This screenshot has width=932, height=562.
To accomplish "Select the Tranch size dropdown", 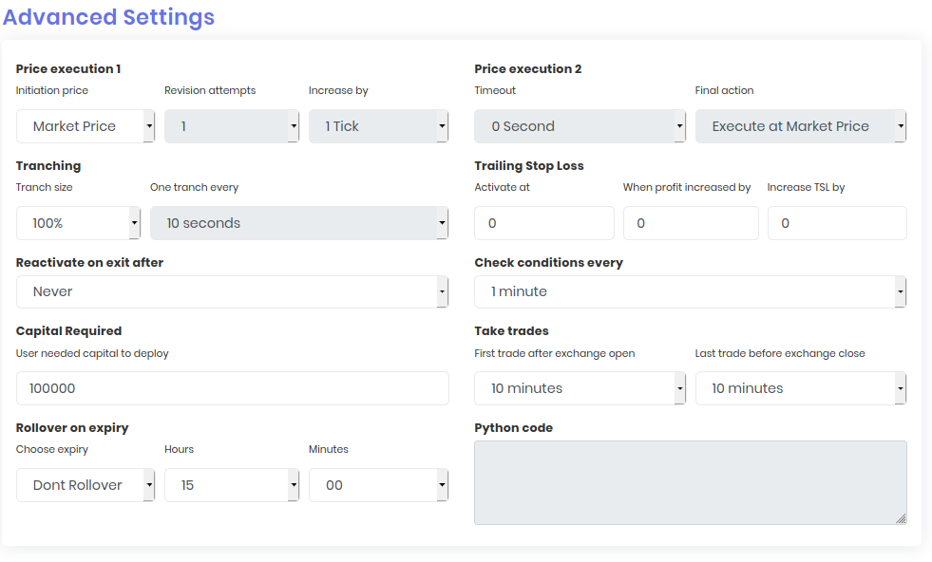I will 78,223.
